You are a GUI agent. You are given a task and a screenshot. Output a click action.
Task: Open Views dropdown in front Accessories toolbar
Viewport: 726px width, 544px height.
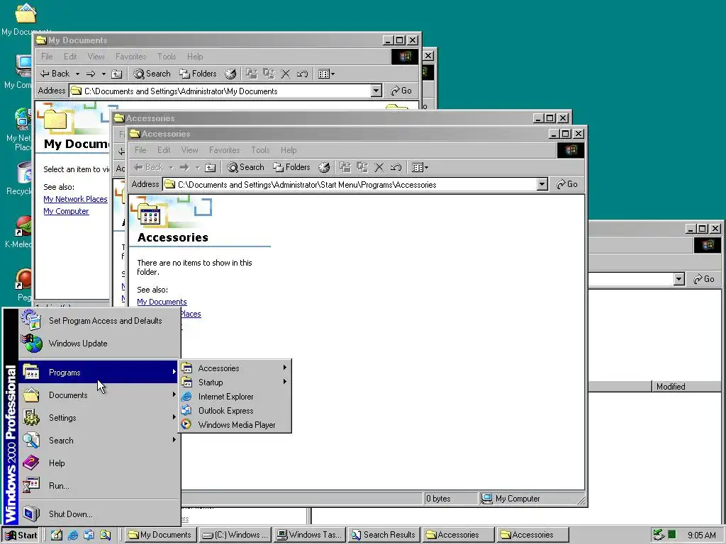coord(420,167)
